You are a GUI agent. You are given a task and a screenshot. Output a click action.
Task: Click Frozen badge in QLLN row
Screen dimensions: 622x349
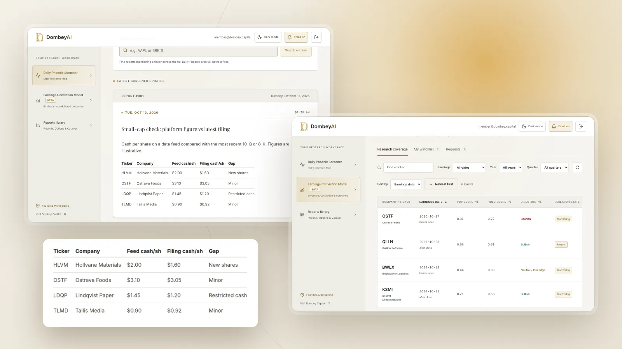pyautogui.click(x=561, y=245)
